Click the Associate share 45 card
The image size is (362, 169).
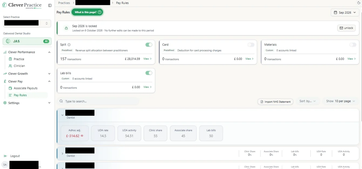[x=183, y=133]
